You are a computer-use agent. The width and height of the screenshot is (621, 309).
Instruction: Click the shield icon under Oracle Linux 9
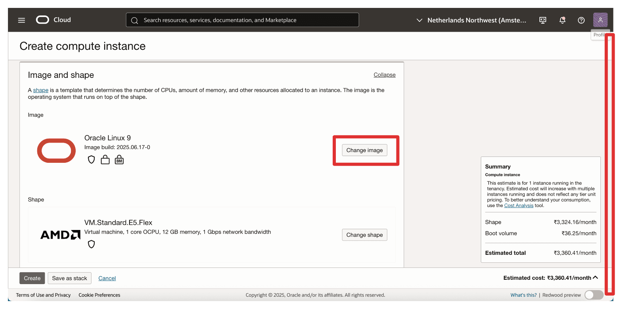pos(91,160)
